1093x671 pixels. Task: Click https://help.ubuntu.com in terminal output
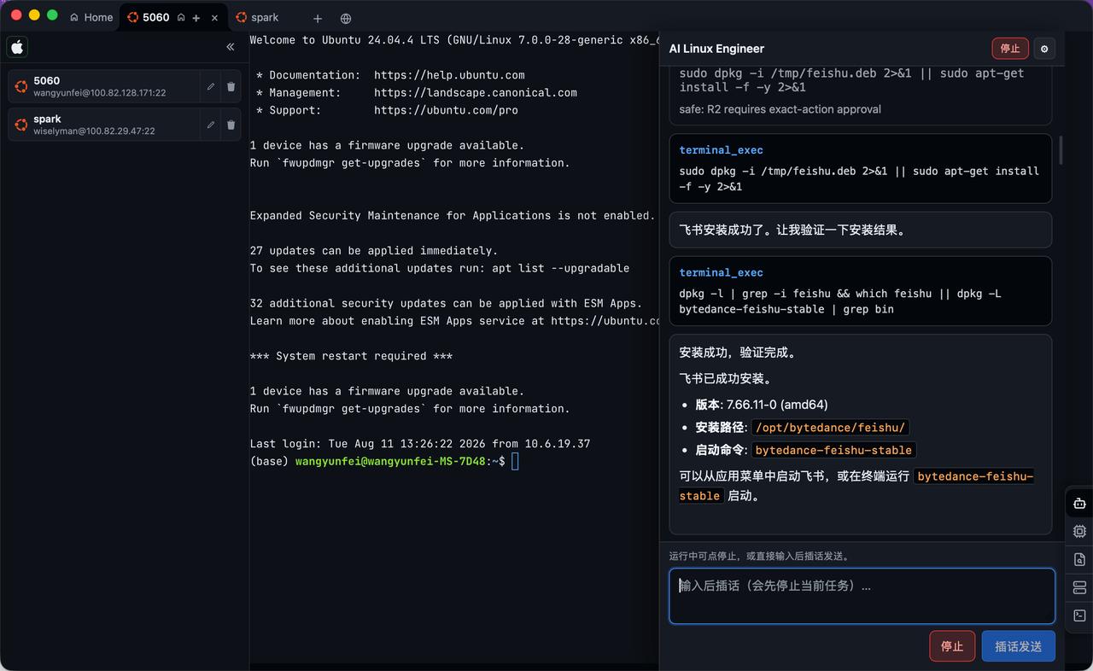pos(449,75)
